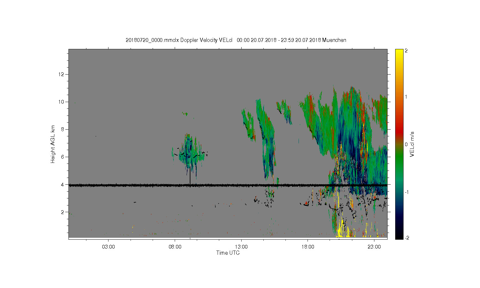Click the height tick label '6'
Image resolution: width=480 pixels, height=288 pixels.
coord(63,157)
